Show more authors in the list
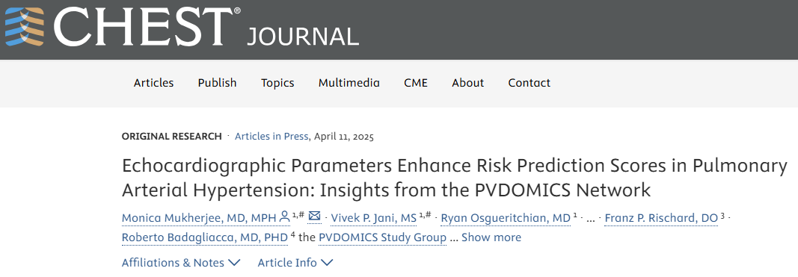The height and width of the screenshot is (277, 798). [x=491, y=237]
